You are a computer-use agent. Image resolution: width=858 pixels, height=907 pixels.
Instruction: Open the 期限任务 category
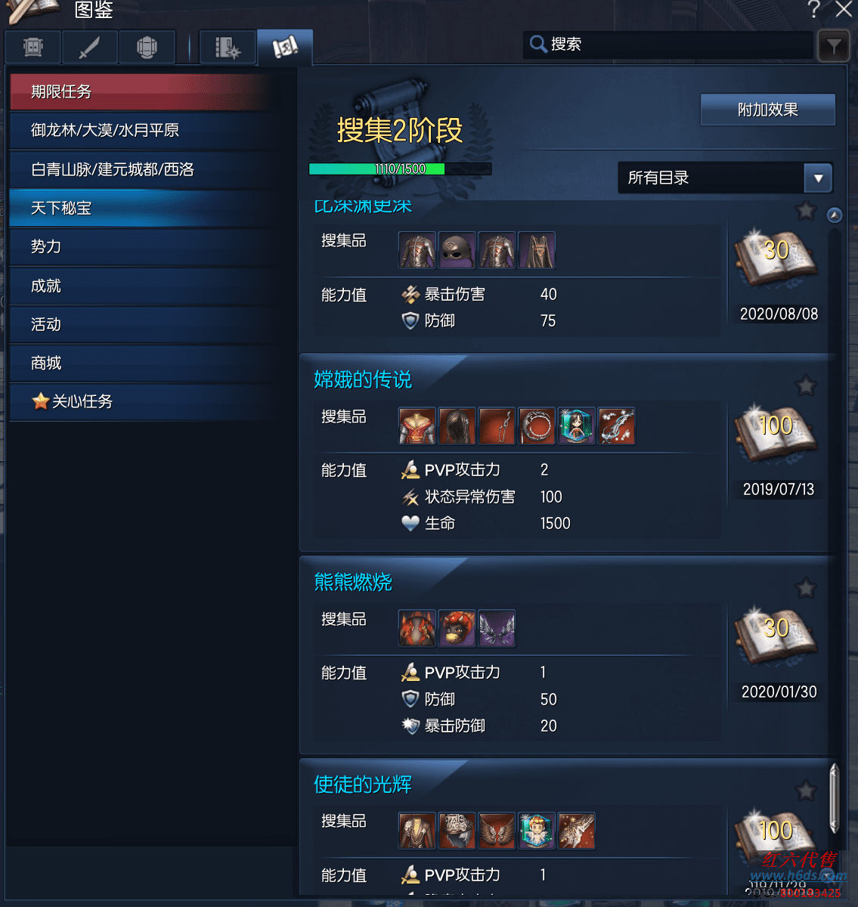[150, 91]
